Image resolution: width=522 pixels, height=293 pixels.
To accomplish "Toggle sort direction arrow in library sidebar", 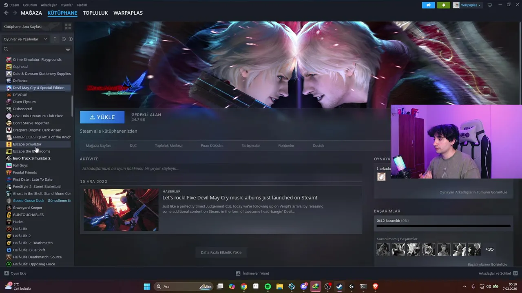I will click(55, 39).
